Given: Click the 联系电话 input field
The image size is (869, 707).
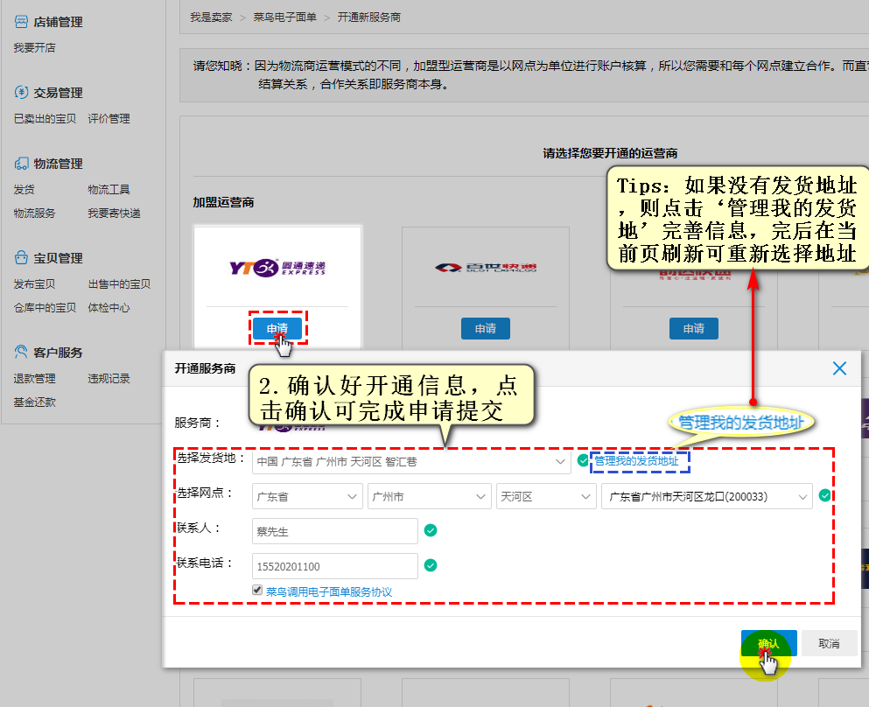Looking at the screenshot, I should [335, 566].
